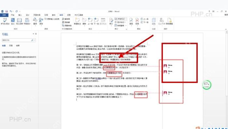The height and width of the screenshot is (129, 228).
Task: Open the Customize Quick Access Toolbar dropdown
Action: 20,11
